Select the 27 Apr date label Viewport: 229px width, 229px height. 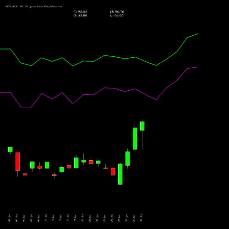(119, 218)
